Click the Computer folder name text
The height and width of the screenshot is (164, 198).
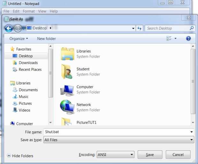(85, 87)
